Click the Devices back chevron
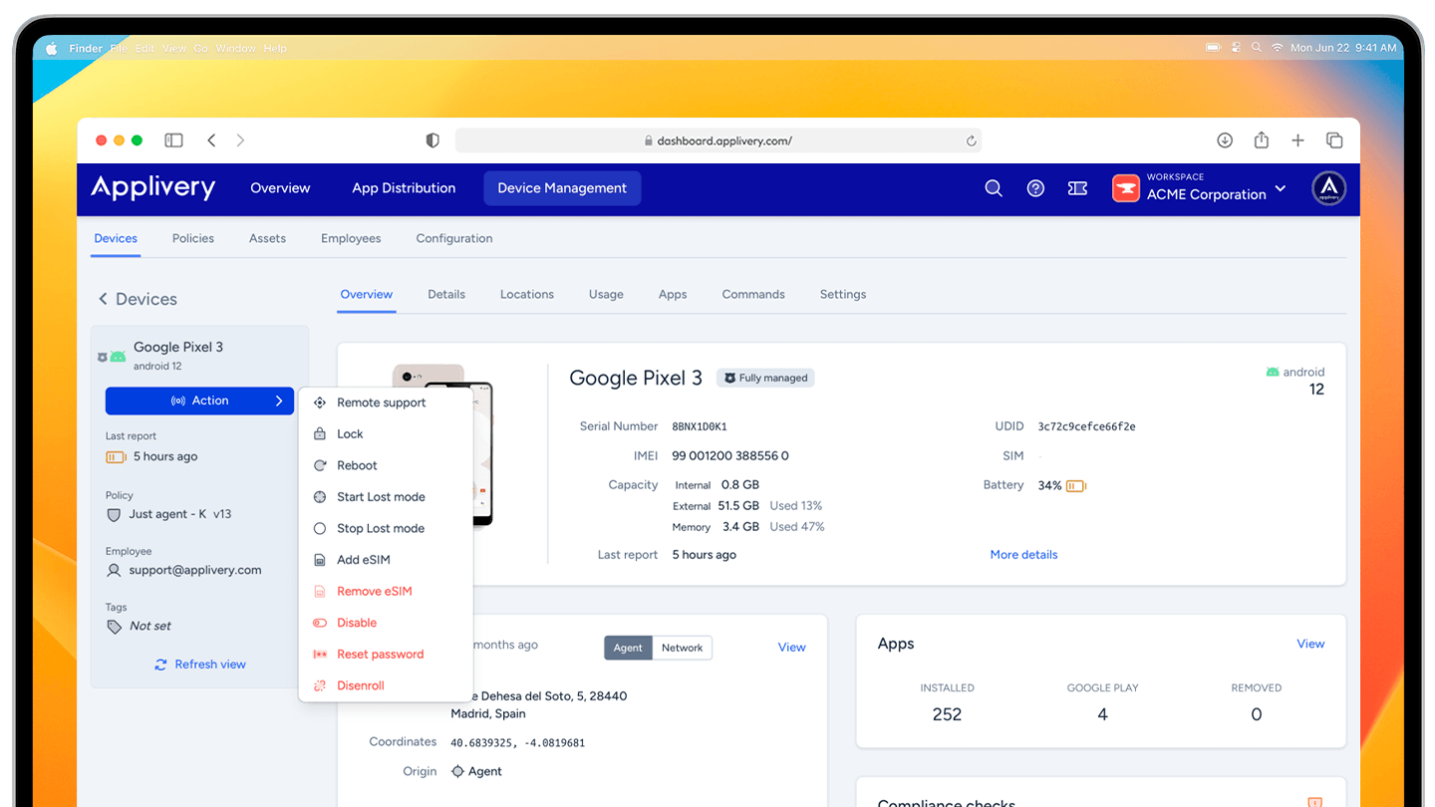 [103, 299]
